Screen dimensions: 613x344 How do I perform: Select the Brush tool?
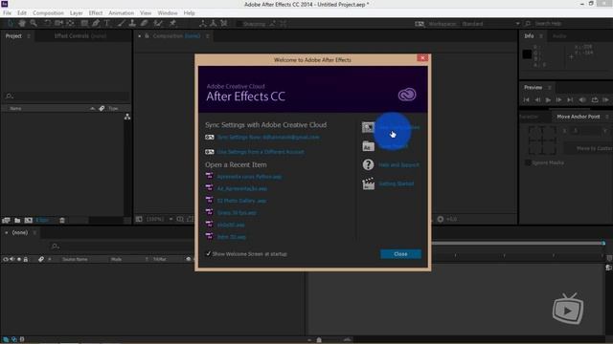point(121,23)
